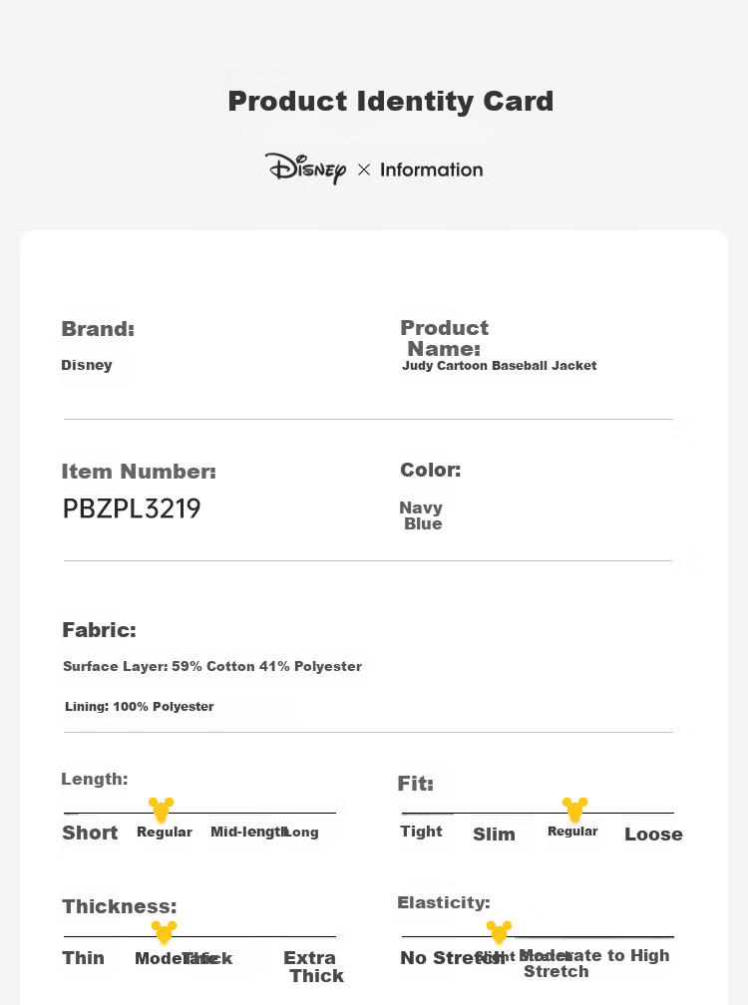Click the No Stretch elasticity label
Screen dimensions: 748x1005
pos(449,957)
